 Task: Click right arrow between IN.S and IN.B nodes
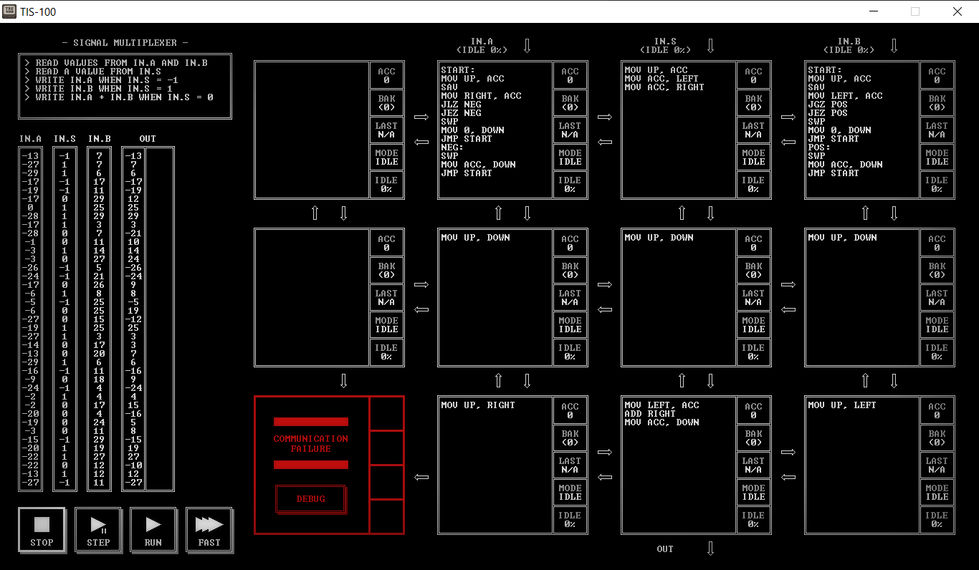pos(788,117)
